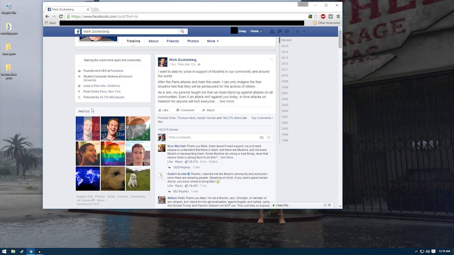Reload the page in Chrome

(x=61, y=16)
